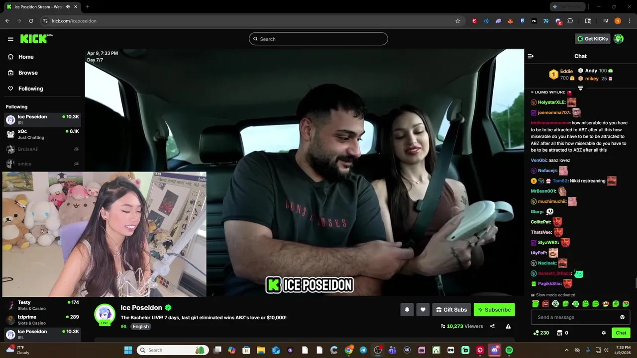Open the Testy channel
The image size is (637, 358).
pyautogui.click(x=42, y=305)
